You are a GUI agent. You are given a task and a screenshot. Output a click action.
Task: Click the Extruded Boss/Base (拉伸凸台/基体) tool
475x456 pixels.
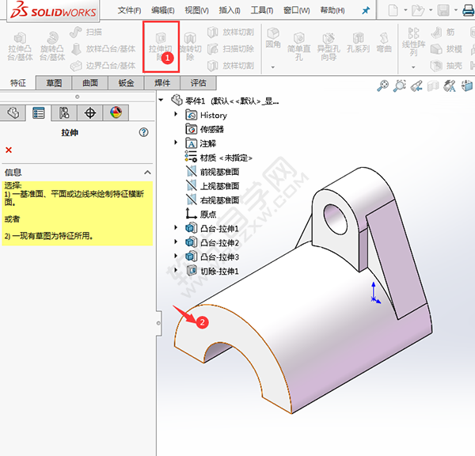(x=20, y=47)
